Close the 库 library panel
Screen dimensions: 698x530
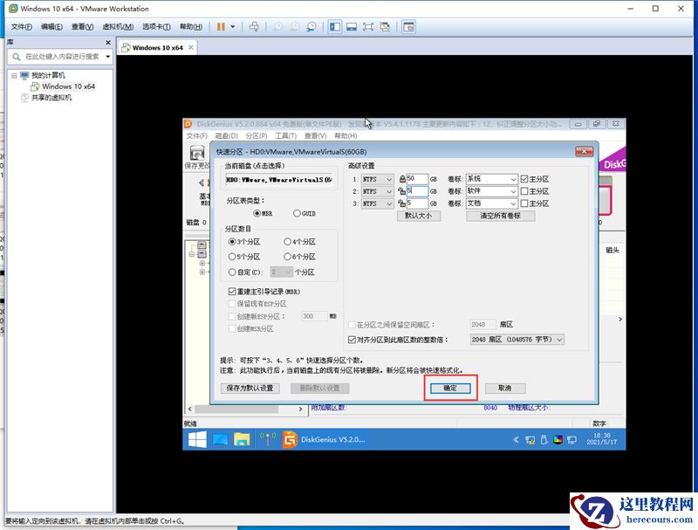tap(108, 42)
